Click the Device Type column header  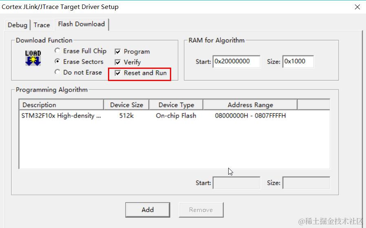(x=176, y=105)
